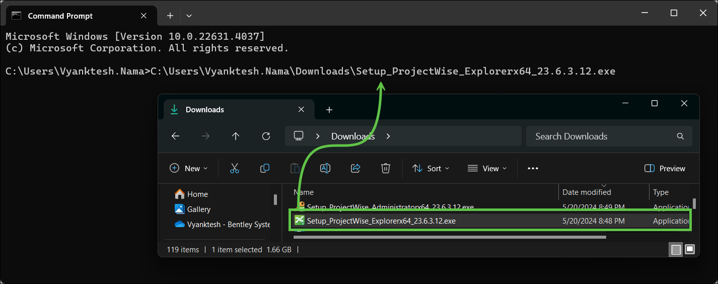718x284 pixels.
Task: Open the Sort dropdown
Action: [431, 168]
